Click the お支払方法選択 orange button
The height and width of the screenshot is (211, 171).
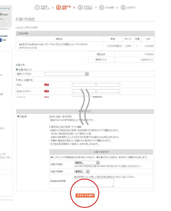(x=85, y=195)
